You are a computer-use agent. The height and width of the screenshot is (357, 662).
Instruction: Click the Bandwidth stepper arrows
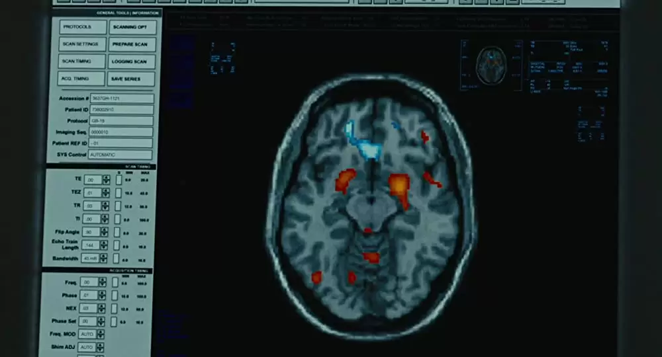[105, 258]
